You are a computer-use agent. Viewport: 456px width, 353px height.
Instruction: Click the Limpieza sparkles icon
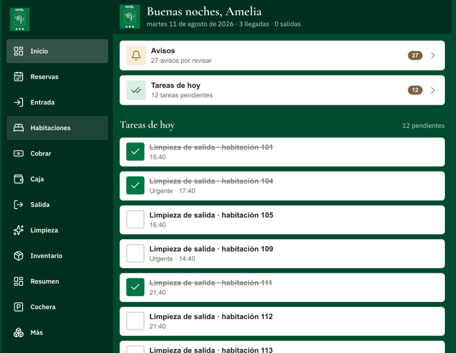[18, 230]
